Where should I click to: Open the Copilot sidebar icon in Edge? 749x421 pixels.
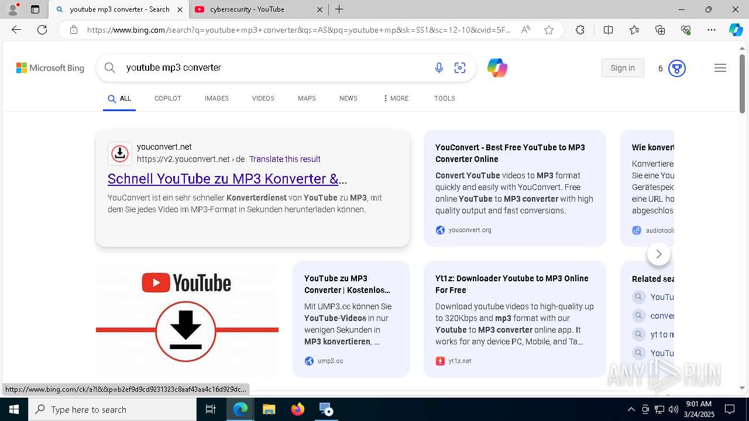736,30
